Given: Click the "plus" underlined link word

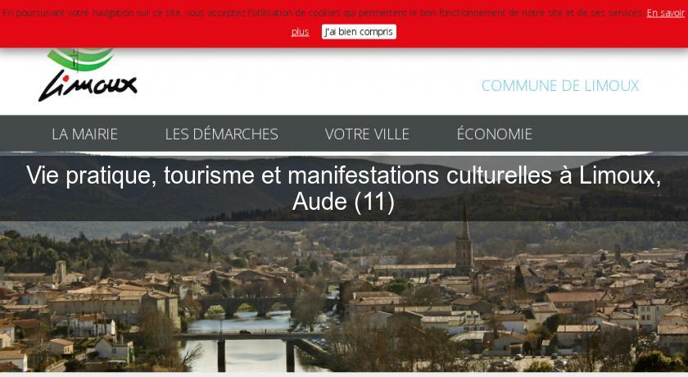Looking at the screenshot, I should [x=300, y=32].
